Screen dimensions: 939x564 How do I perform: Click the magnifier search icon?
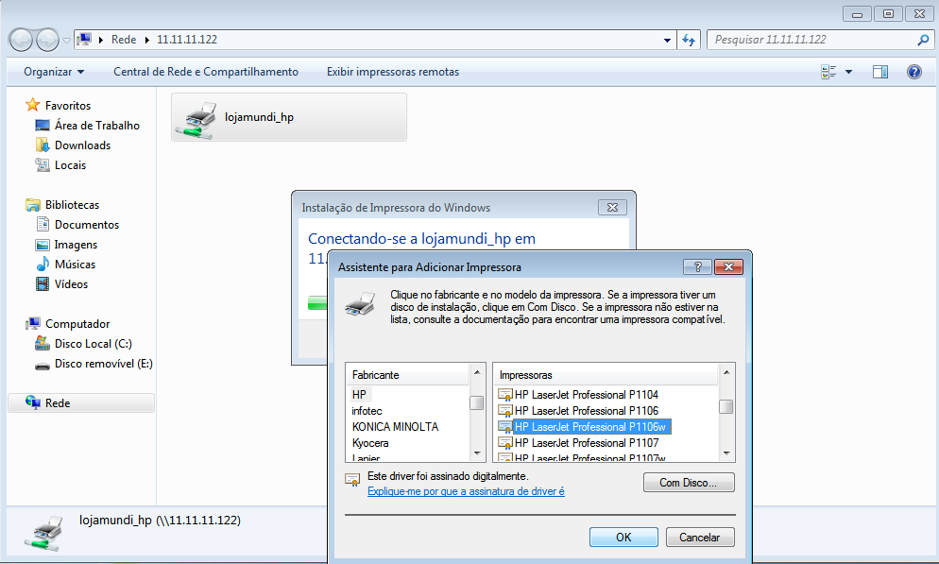coord(923,40)
